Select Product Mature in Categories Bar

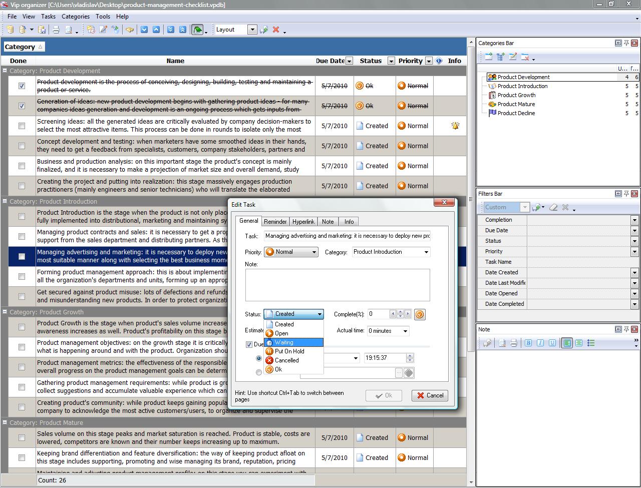(x=516, y=104)
